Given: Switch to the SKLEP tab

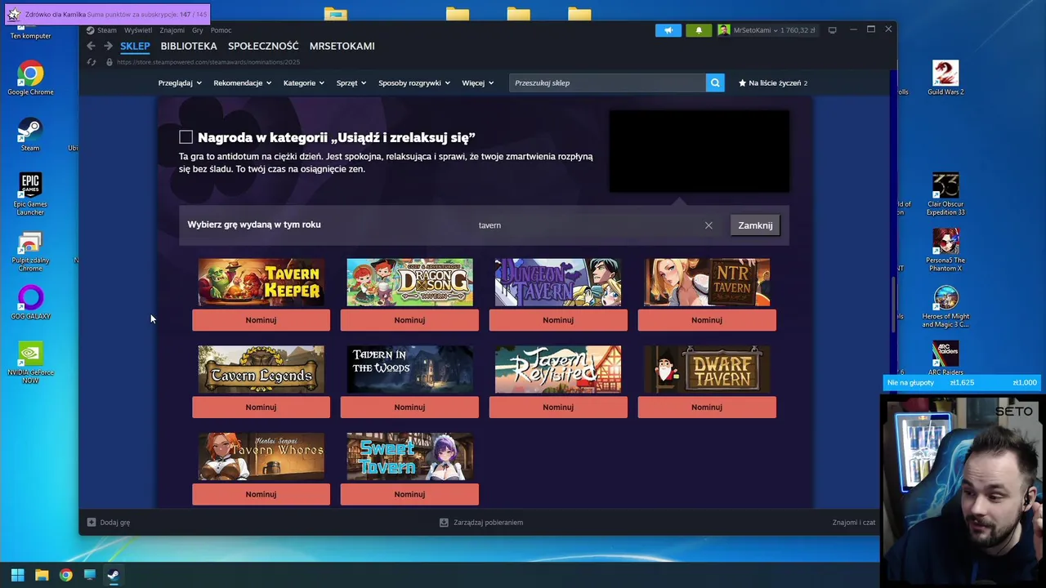Looking at the screenshot, I should click(x=135, y=46).
